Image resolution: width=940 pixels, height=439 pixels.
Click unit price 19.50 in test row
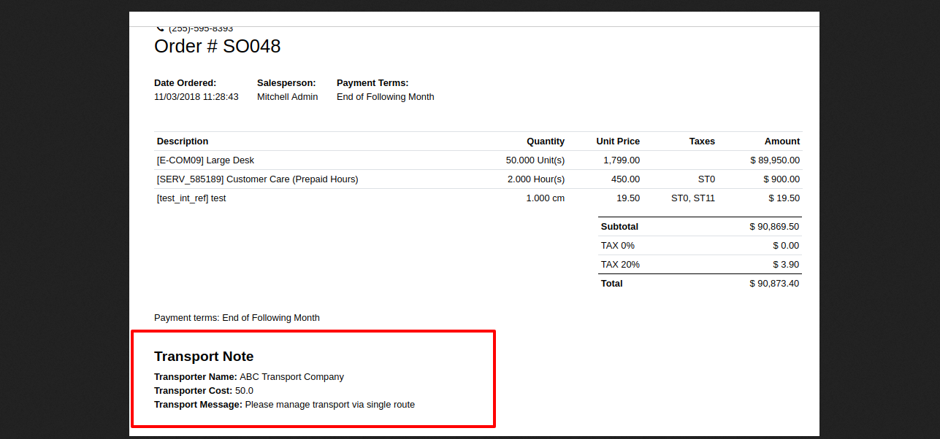click(x=628, y=198)
